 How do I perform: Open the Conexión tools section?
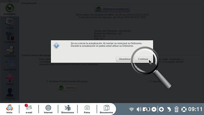(x=10, y=37)
